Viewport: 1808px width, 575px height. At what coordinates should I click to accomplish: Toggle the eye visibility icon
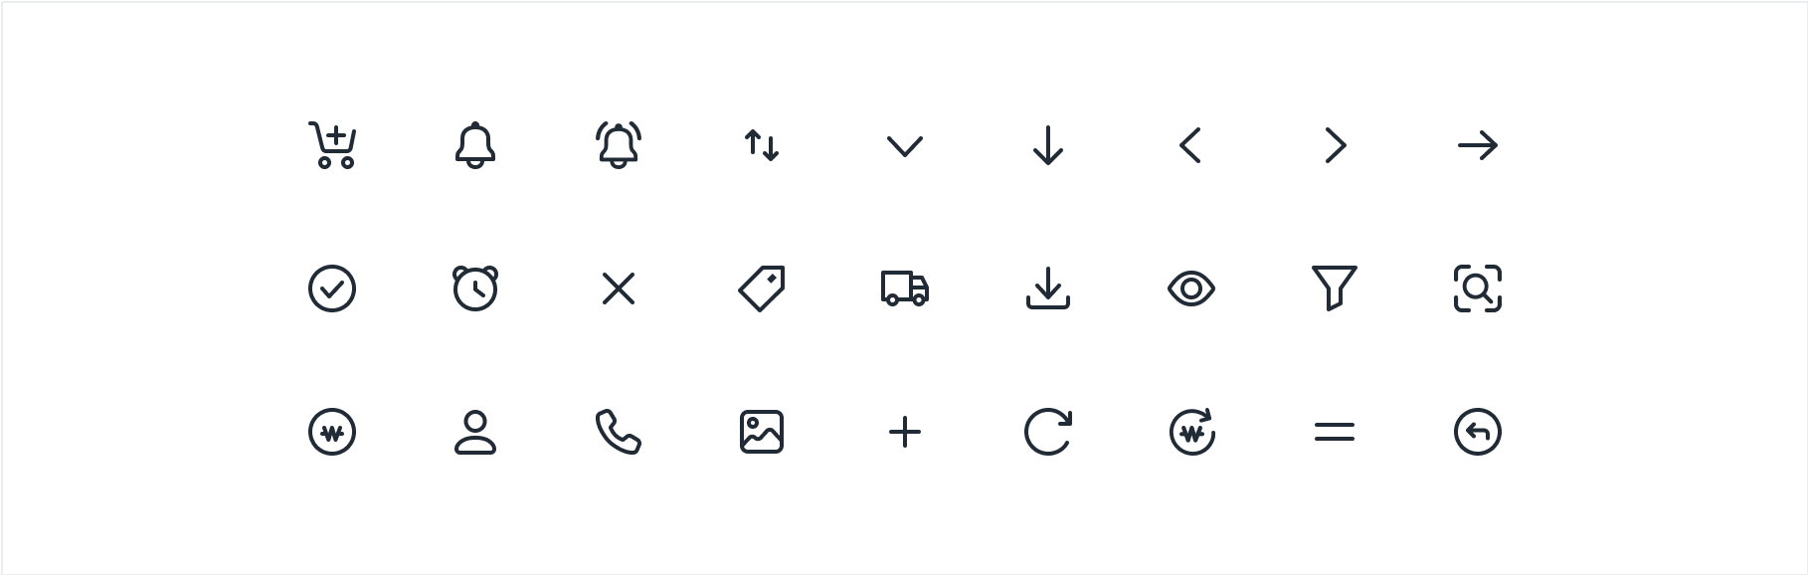[x=1191, y=288]
